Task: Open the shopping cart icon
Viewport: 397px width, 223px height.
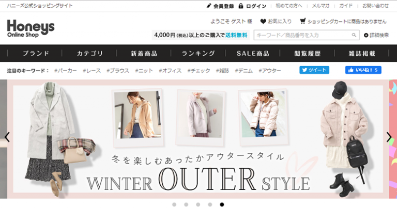Action: [302, 21]
